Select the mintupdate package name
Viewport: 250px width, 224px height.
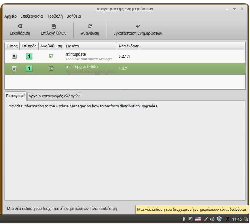pyautogui.click(x=76, y=54)
